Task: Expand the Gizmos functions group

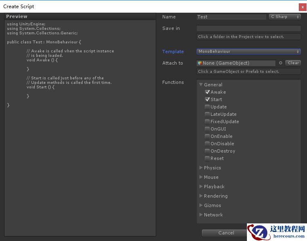Action: tap(201, 205)
